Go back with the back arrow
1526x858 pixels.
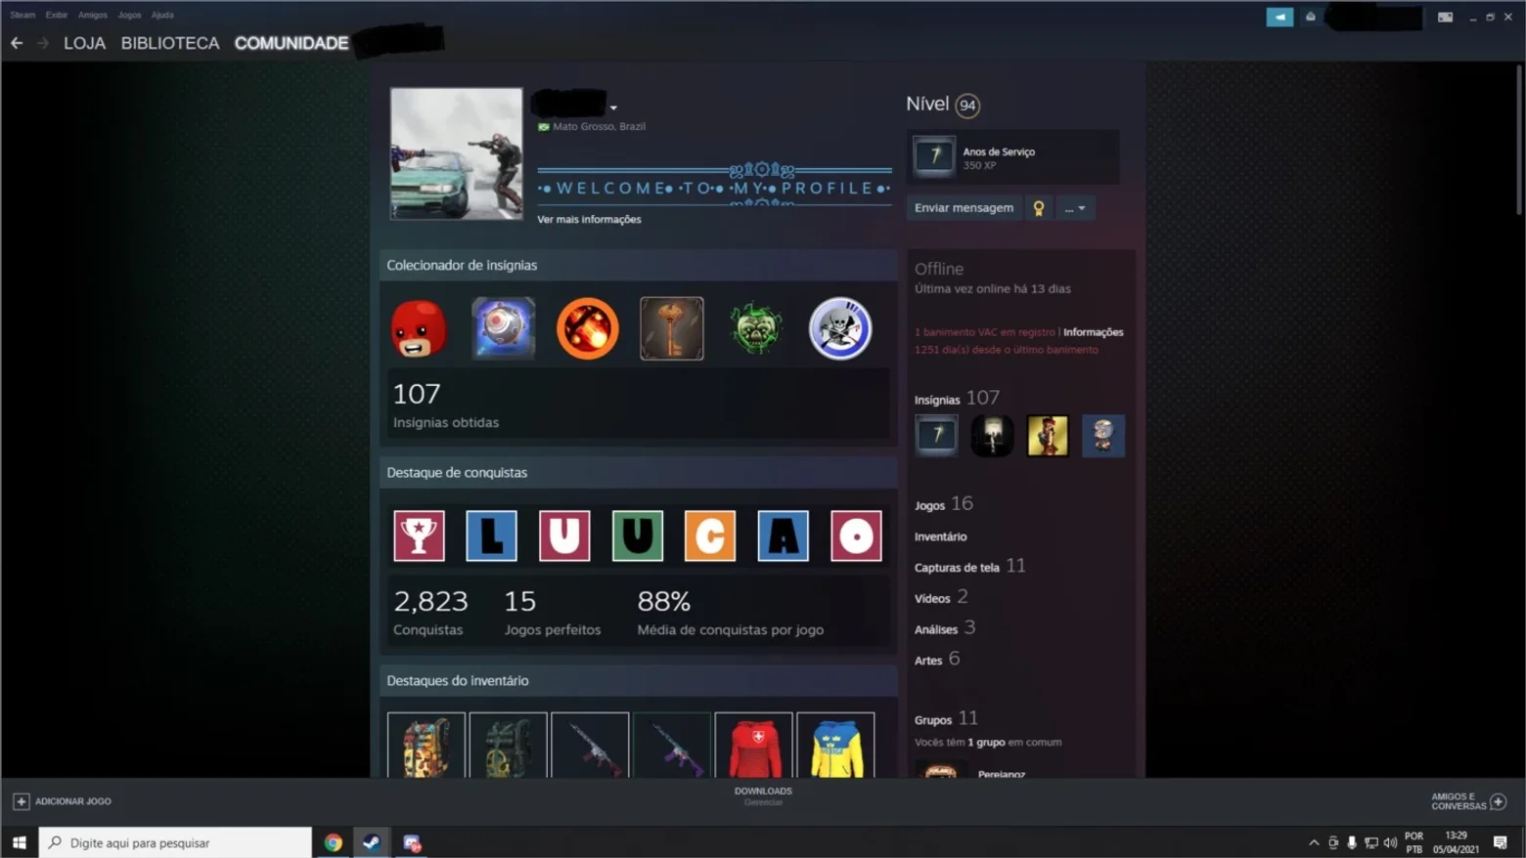click(x=17, y=43)
